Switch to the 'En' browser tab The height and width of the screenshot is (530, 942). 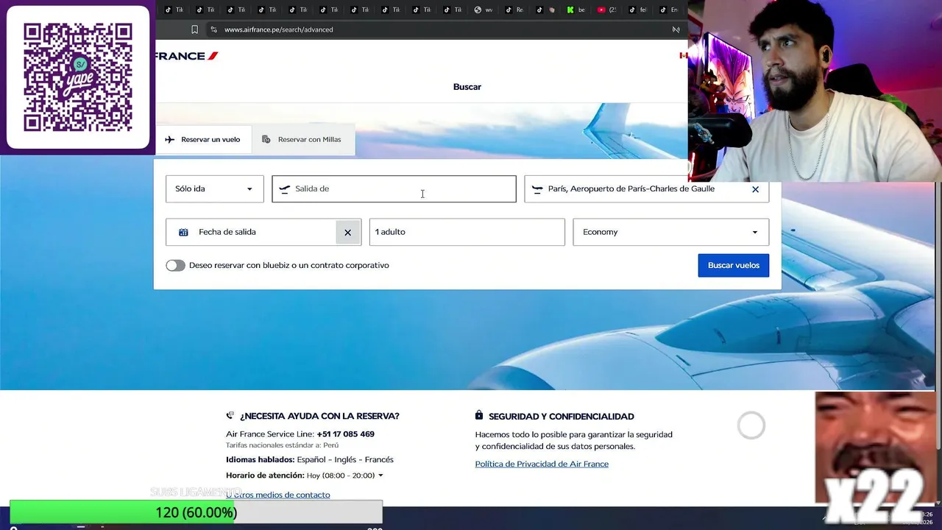click(669, 10)
